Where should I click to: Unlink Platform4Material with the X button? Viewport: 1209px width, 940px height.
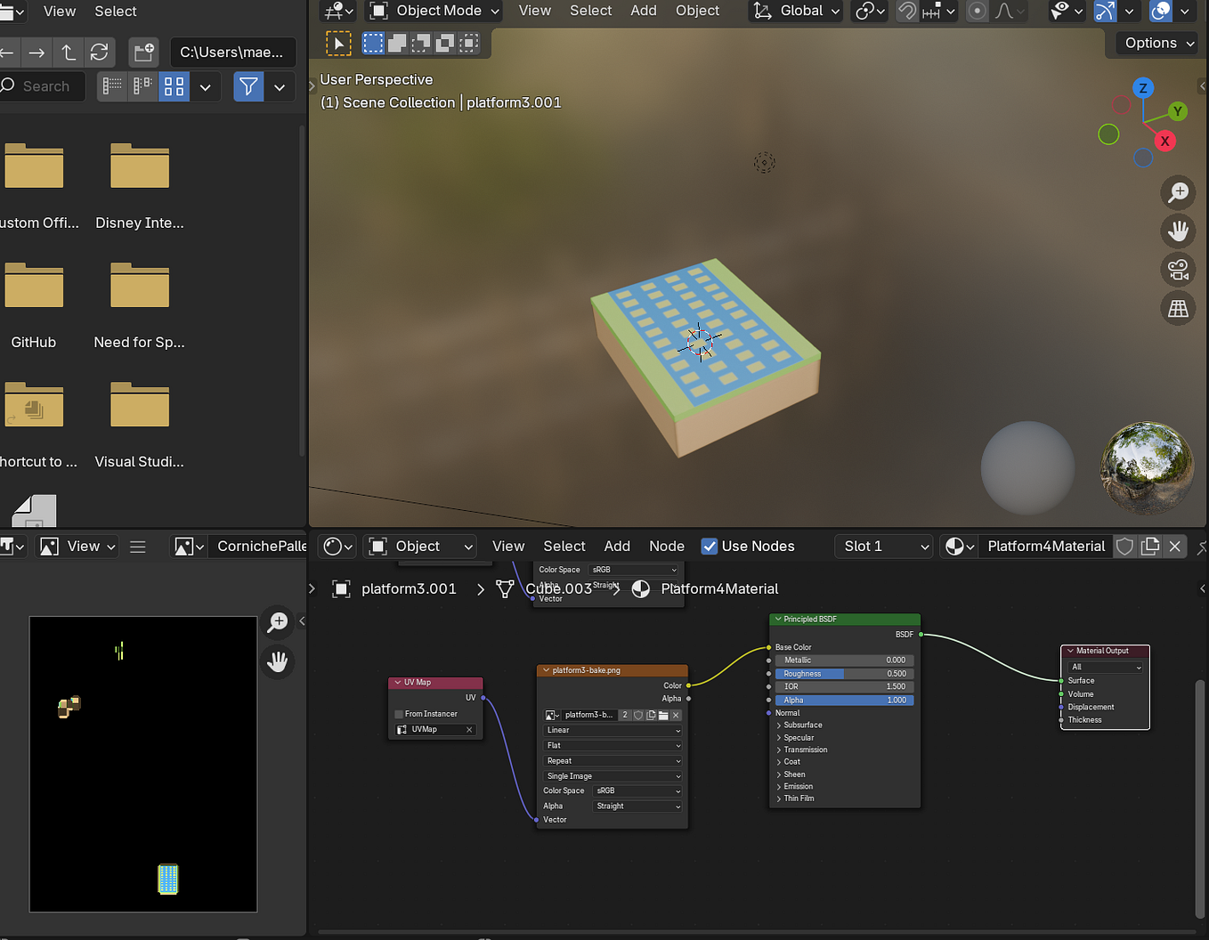pos(1174,546)
